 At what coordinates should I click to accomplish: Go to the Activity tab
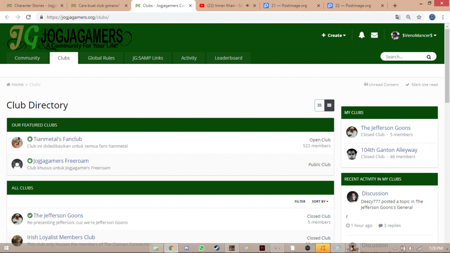pos(189,58)
